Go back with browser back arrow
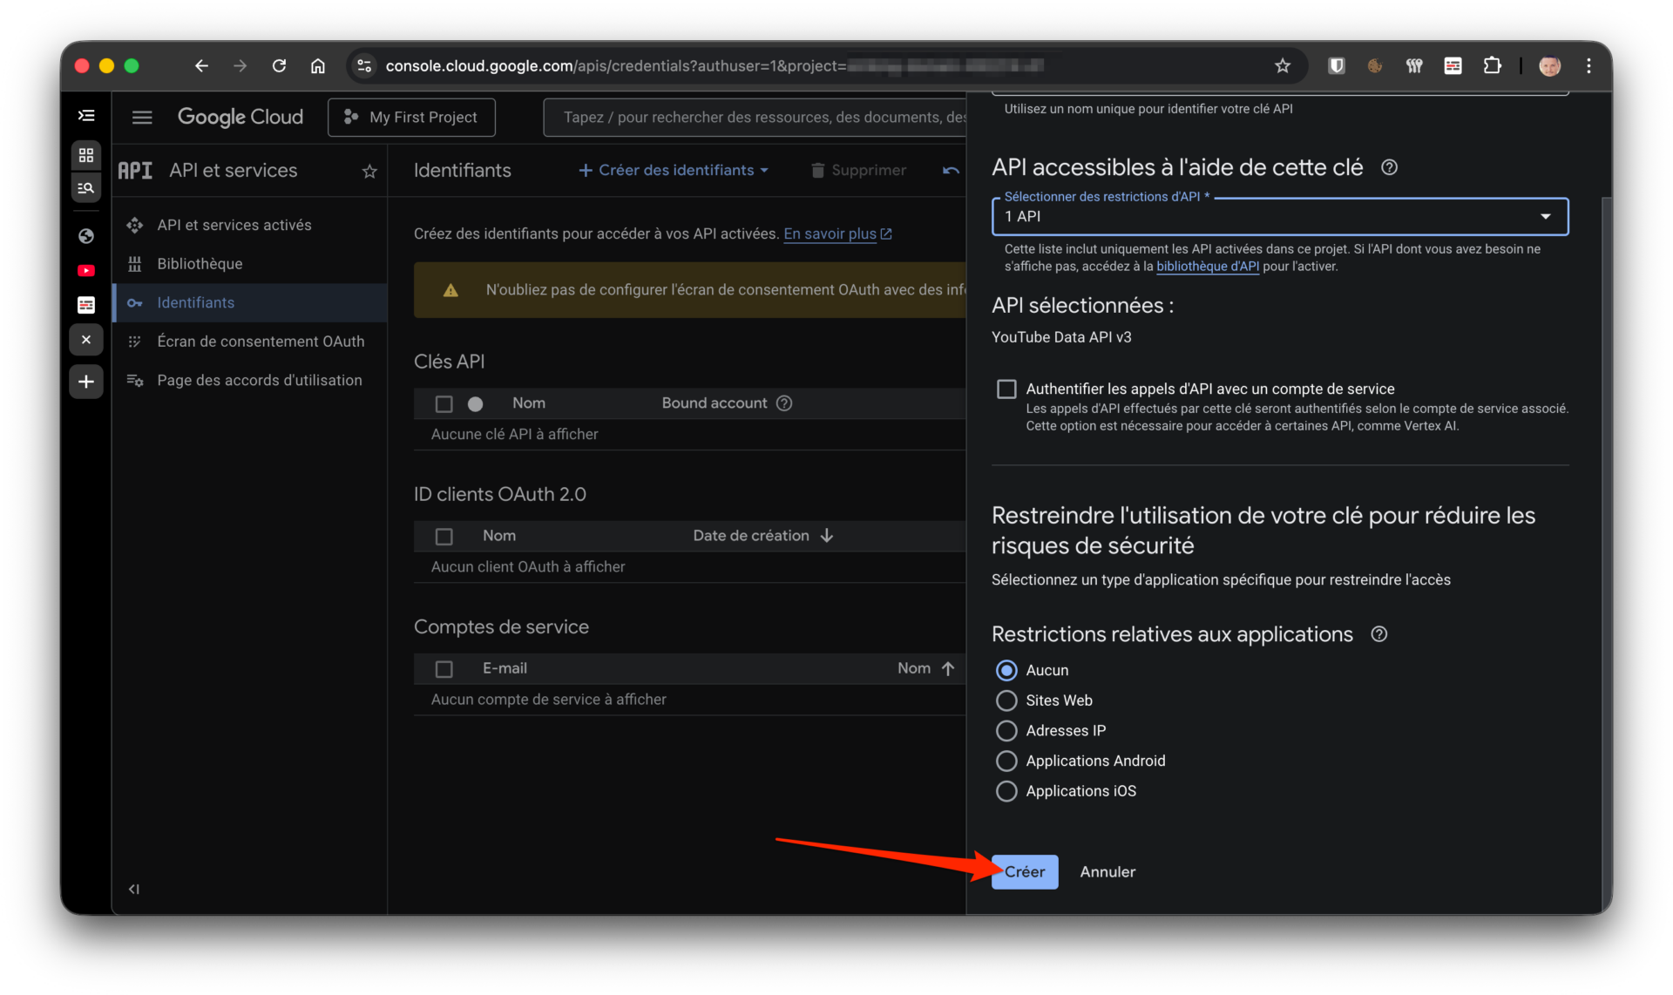Viewport: 1673px width, 995px height. pyautogui.click(x=201, y=65)
